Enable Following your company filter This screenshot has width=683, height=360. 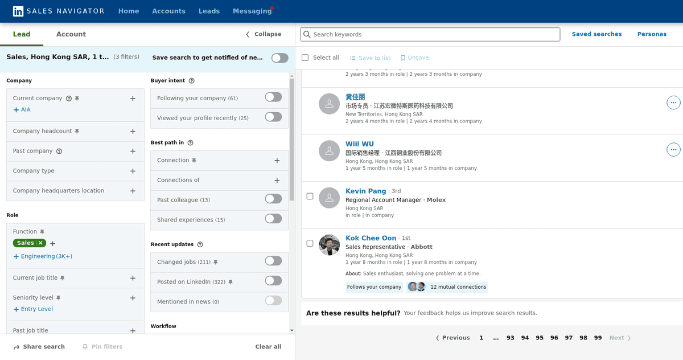273,97
